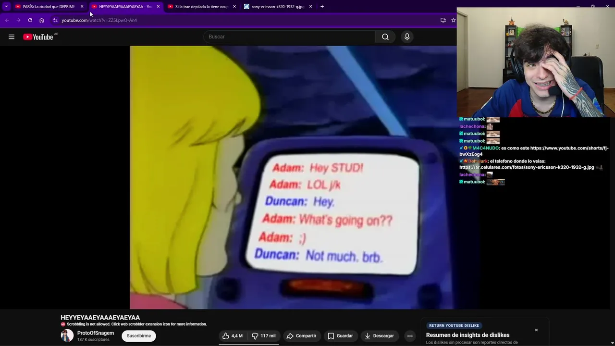
Task: Bookmark this page with the star icon
Action: pos(453,20)
